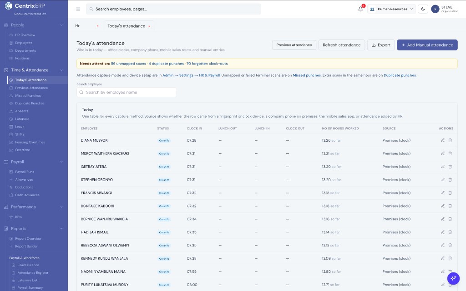Viewport: 466px width, 291px height.
Task: Select the Today's attendance tab
Action: (x=127, y=26)
